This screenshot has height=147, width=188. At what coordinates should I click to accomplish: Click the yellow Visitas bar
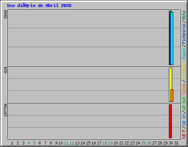[170, 85]
